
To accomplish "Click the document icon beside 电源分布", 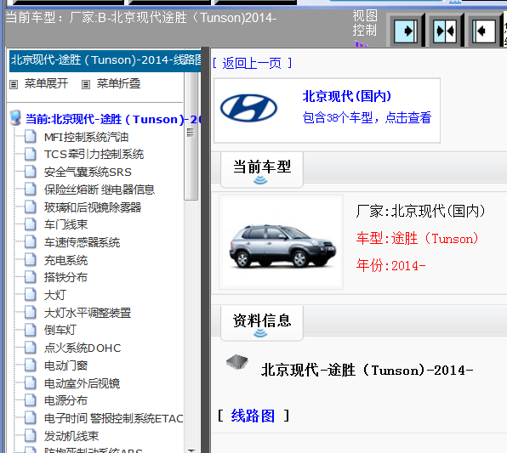I will pos(31,400).
